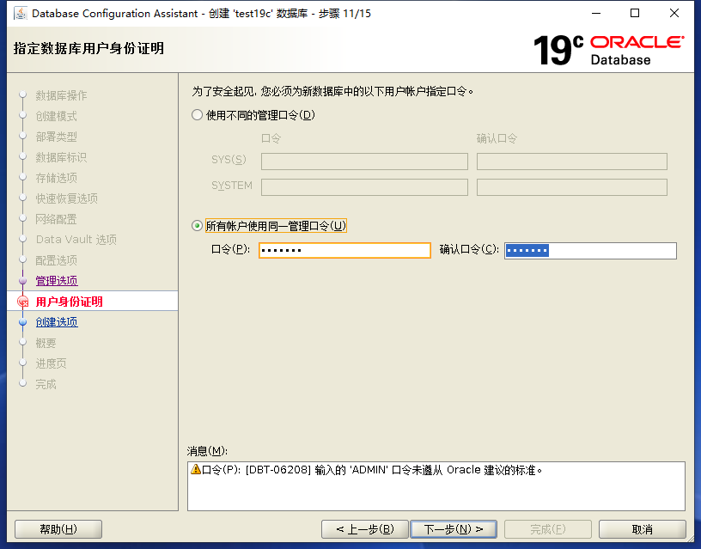Click the SYSTEM password field

364,187
